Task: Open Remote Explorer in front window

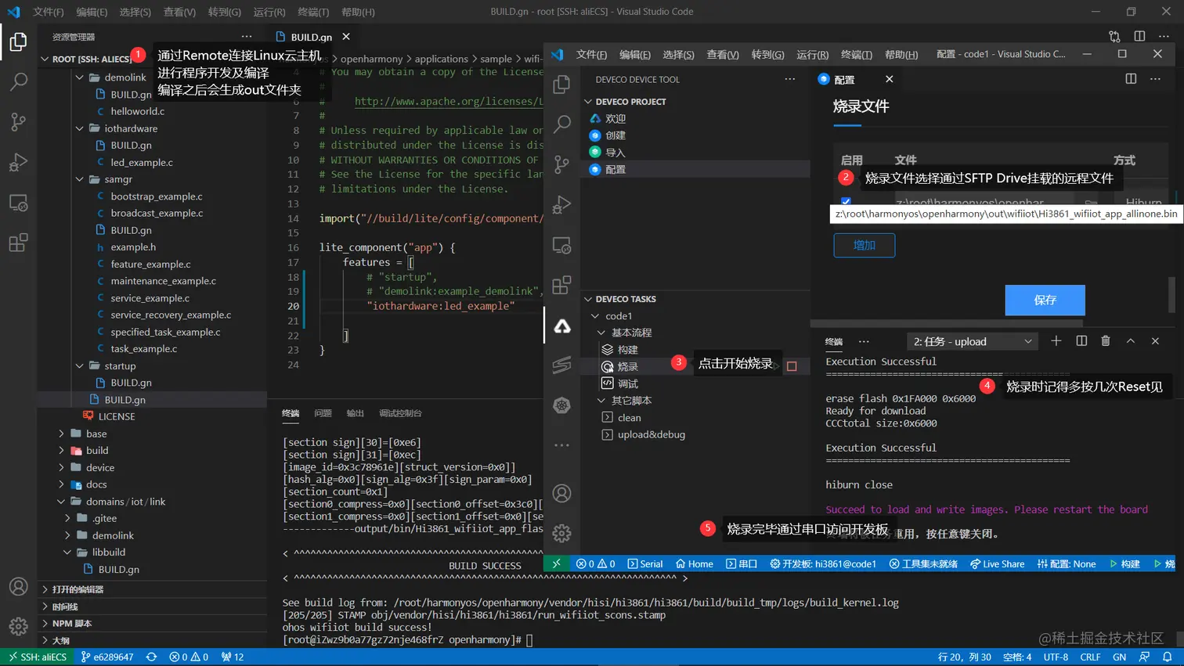Action: pos(561,245)
